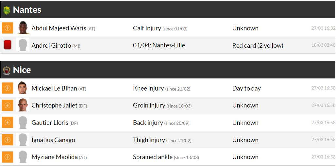This screenshot has width=336, height=166.
Task: Open Myziane Maolida player link
Action: (x=55, y=157)
